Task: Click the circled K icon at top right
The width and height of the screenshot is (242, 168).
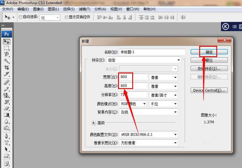Action: point(225,27)
